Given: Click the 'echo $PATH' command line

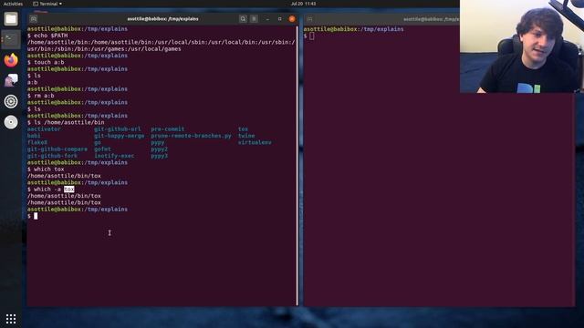Looking at the screenshot, I should (x=47, y=36).
